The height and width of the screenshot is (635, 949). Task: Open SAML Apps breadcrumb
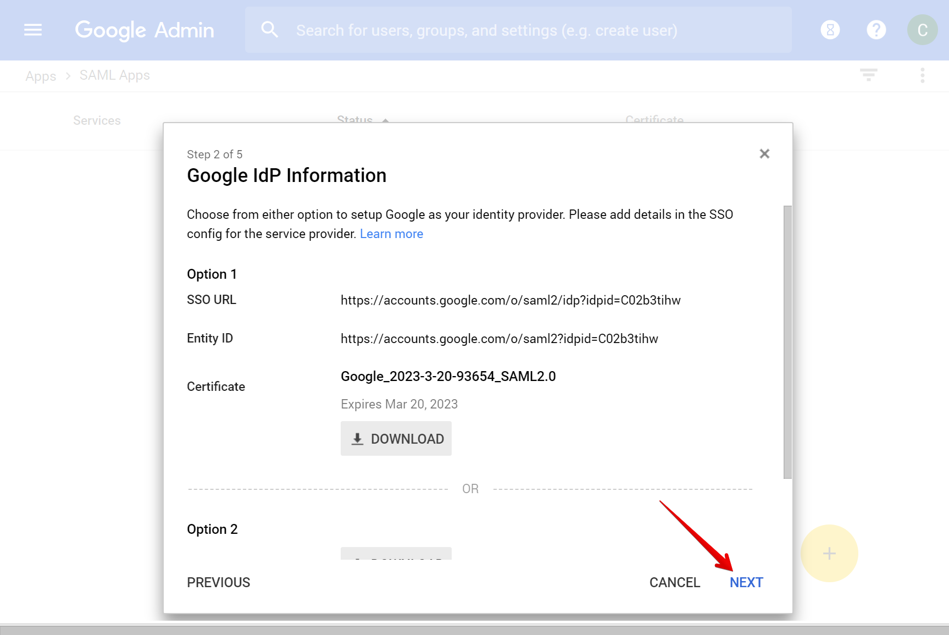[115, 75]
